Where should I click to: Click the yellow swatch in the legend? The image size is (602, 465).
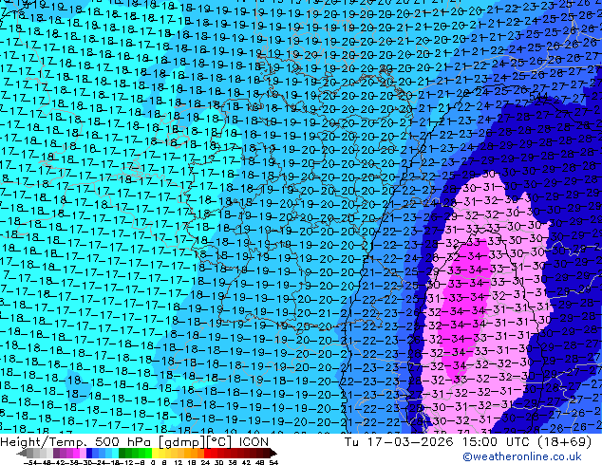(x=155, y=454)
